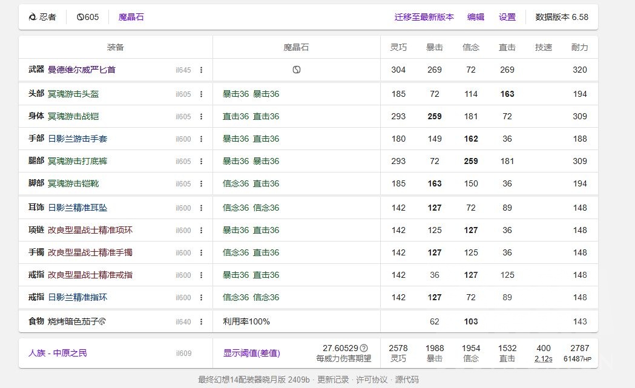Click the 迁移至最新版本 link
635x388 pixels.
click(x=423, y=17)
